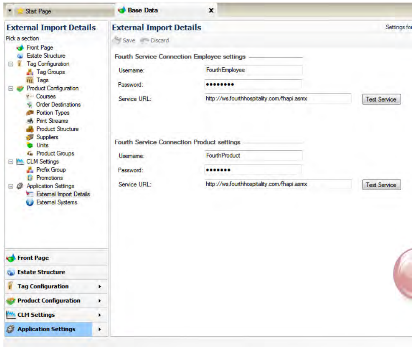Open Tag Configuration in the navigation bar

56,286
